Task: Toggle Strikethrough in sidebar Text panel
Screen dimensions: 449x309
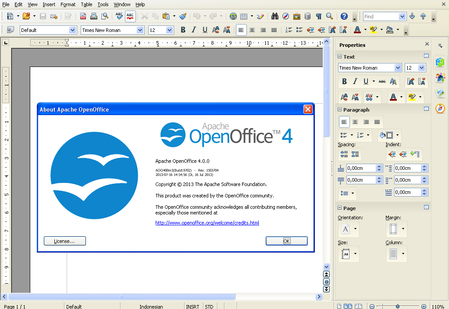Action: point(382,81)
